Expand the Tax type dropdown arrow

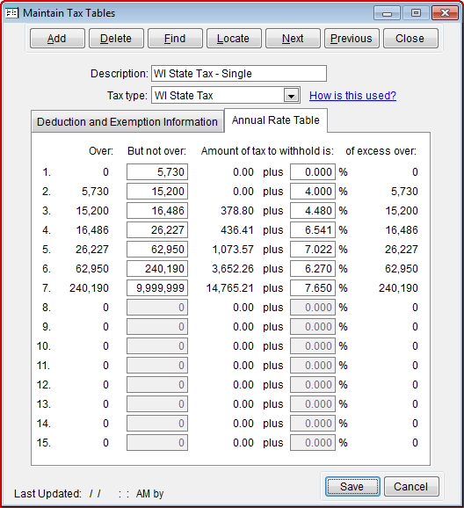click(291, 96)
